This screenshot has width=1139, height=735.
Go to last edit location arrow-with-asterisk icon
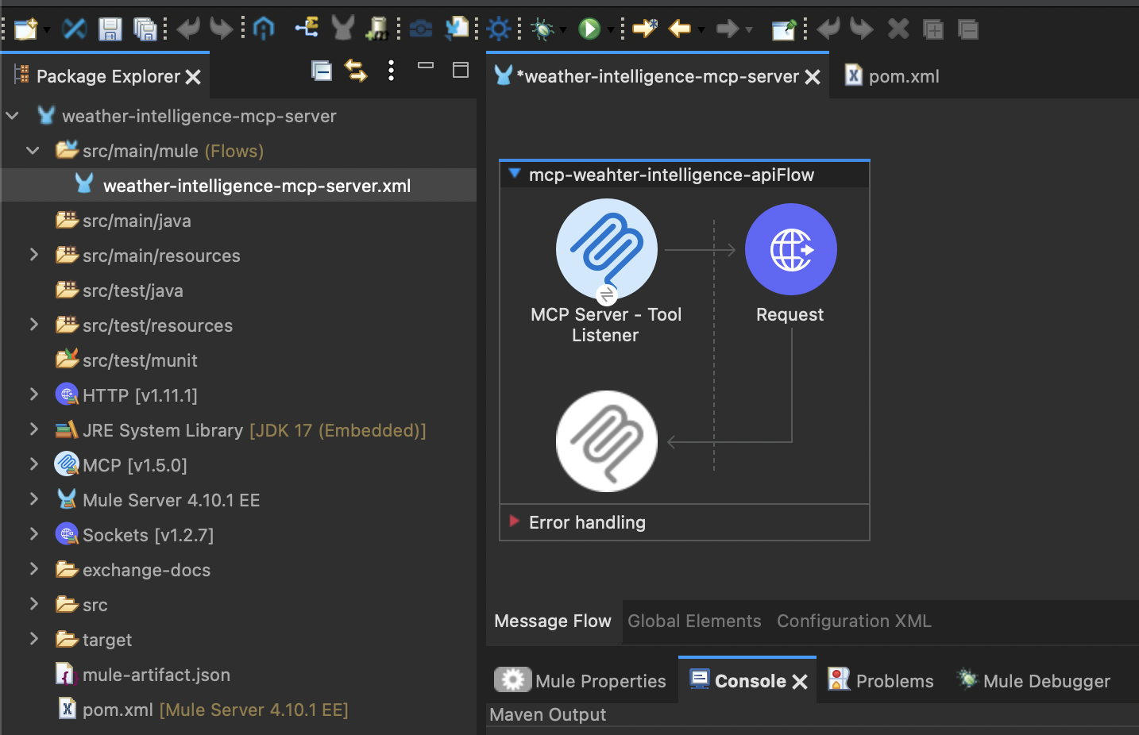pyautogui.click(x=645, y=29)
